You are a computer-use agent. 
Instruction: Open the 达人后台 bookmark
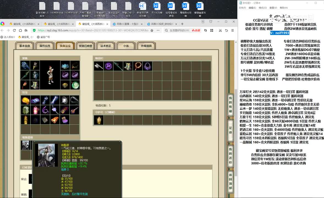tap(8, 37)
